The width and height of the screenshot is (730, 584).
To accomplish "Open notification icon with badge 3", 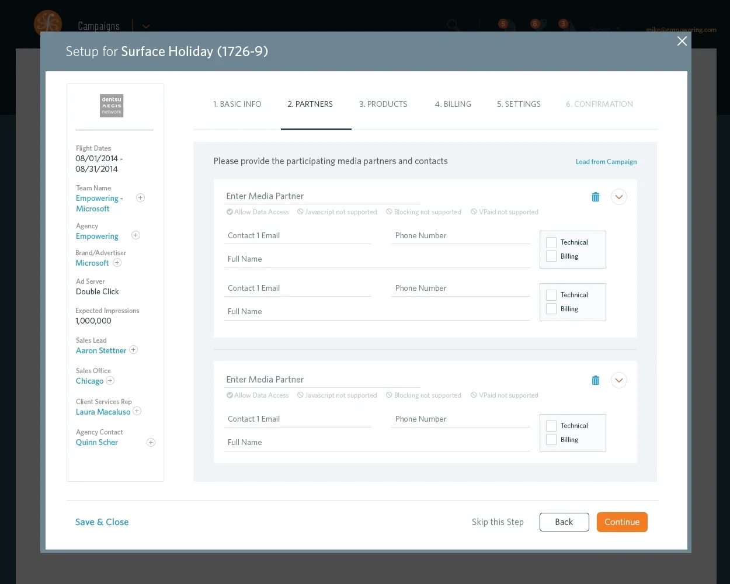I will (566, 25).
